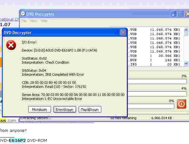
Task: Select the .IFO file row of 20 KB
Action: coord(155,65)
